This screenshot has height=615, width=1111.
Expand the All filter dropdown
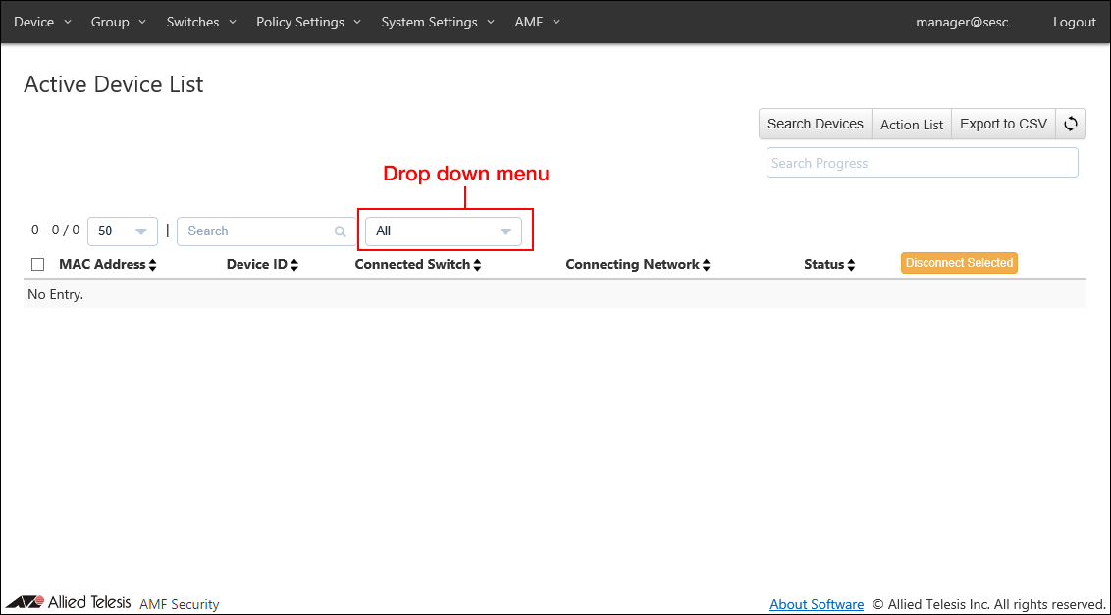(444, 231)
